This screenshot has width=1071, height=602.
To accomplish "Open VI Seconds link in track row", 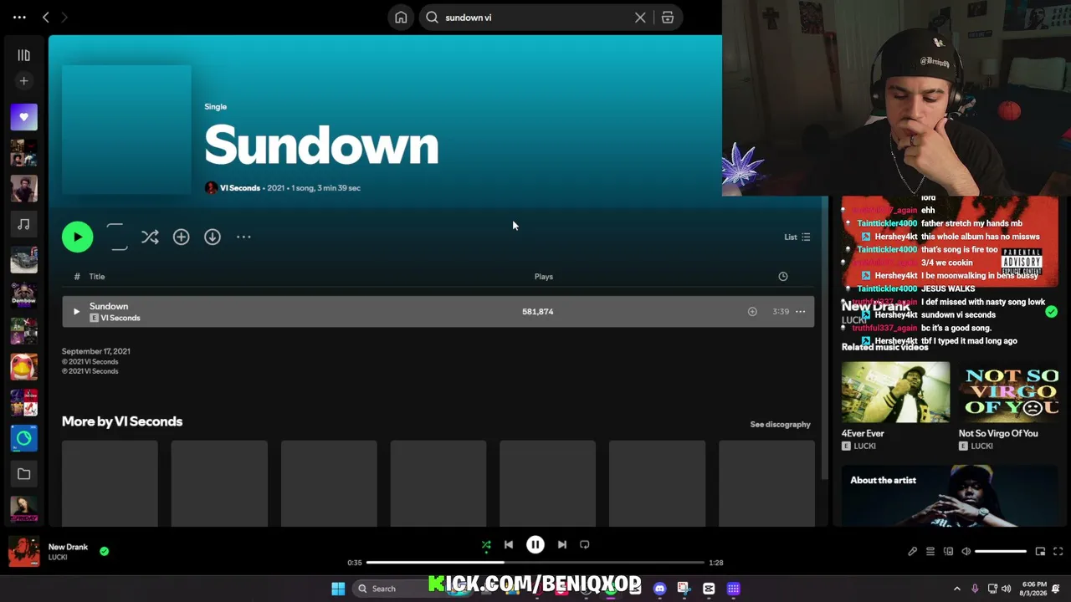I will point(120,319).
